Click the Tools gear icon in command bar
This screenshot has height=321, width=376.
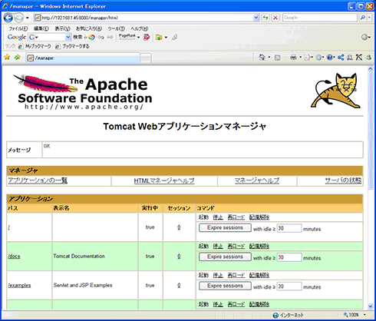pyautogui.click(x=318, y=58)
